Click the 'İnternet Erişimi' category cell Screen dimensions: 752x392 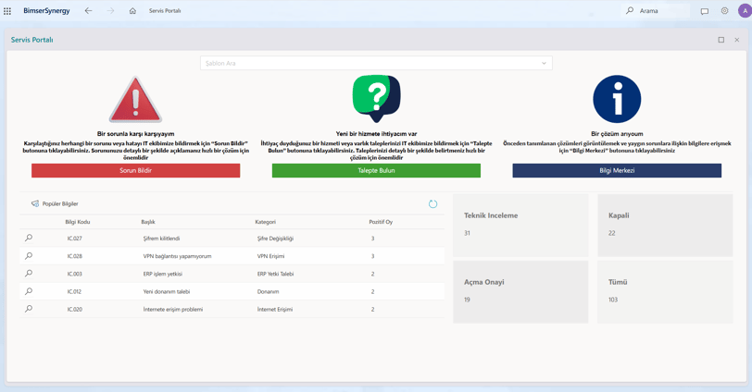coord(275,309)
